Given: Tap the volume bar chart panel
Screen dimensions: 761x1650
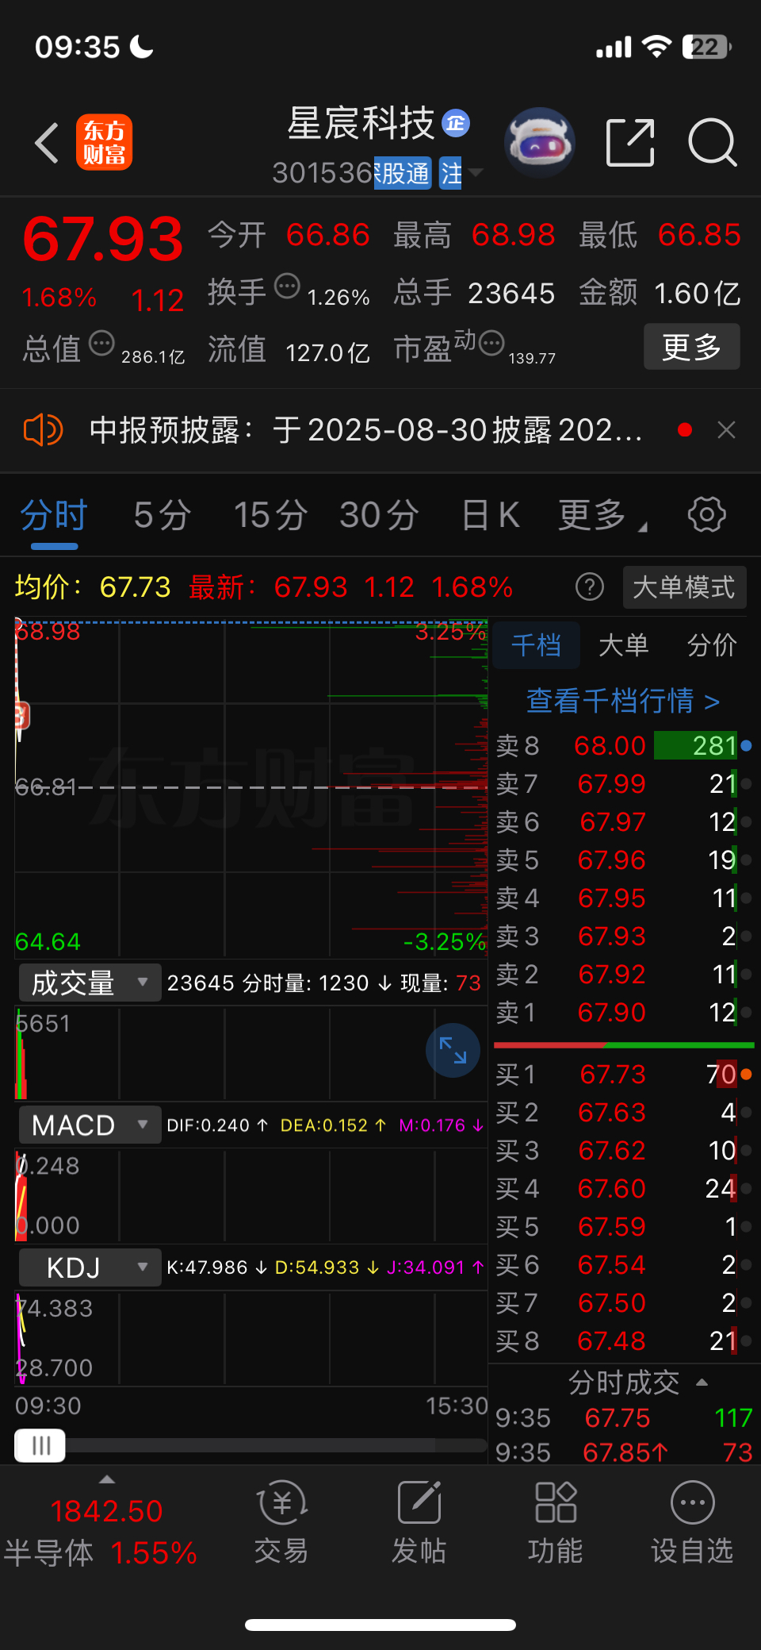Looking at the screenshot, I should (251, 1053).
